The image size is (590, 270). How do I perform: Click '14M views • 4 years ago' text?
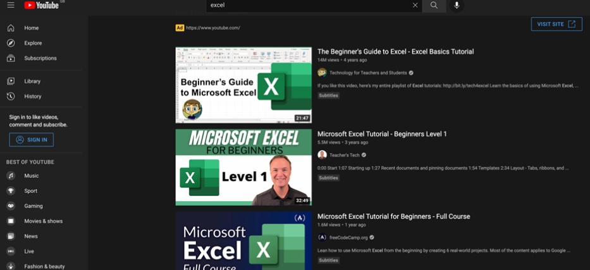pyautogui.click(x=342, y=60)
